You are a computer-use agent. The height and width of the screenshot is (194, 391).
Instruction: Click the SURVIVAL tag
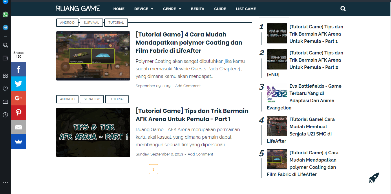[x=92, y=23]
